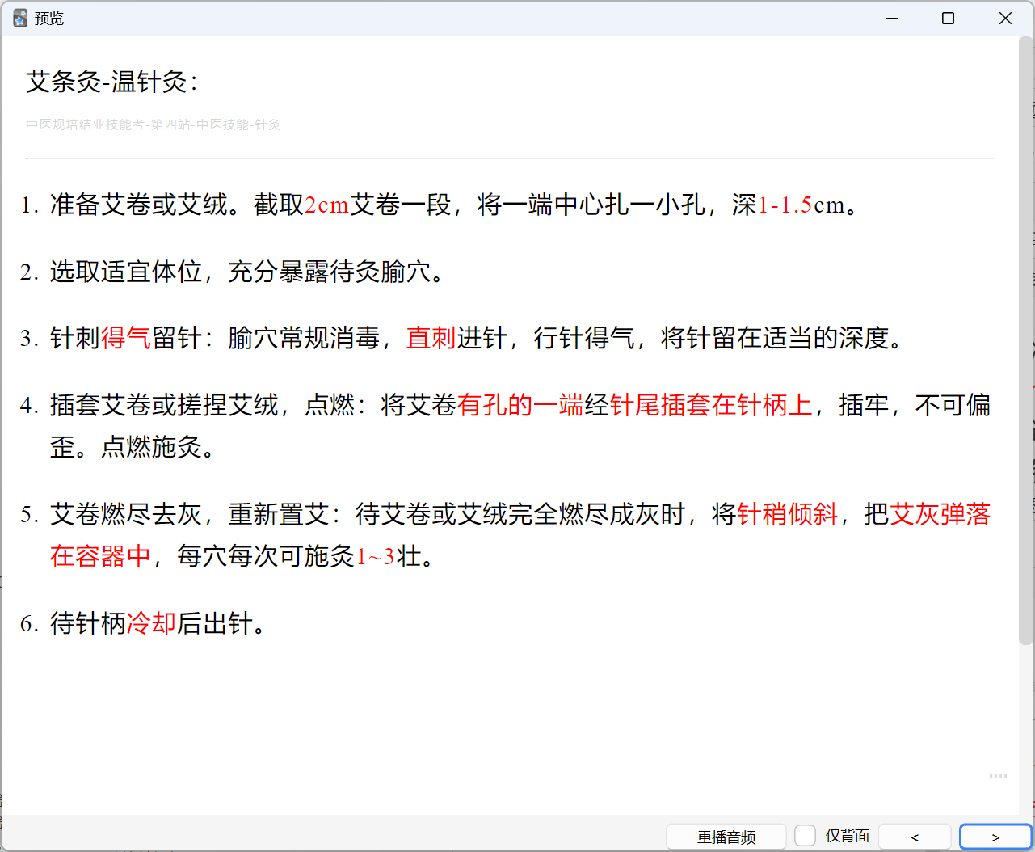The image size is (1035, 852).
Task: Click the red text 1-1.5 in step 1
Action: pyautogui.click(x=785, y=205)
